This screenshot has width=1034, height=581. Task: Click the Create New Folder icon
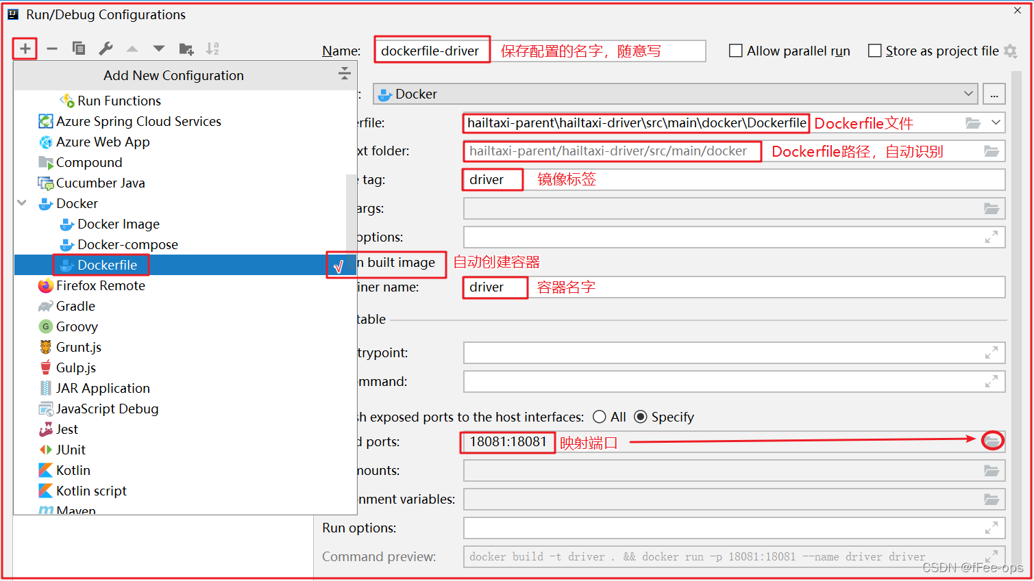pyautogui.click(x=186, y=49)
